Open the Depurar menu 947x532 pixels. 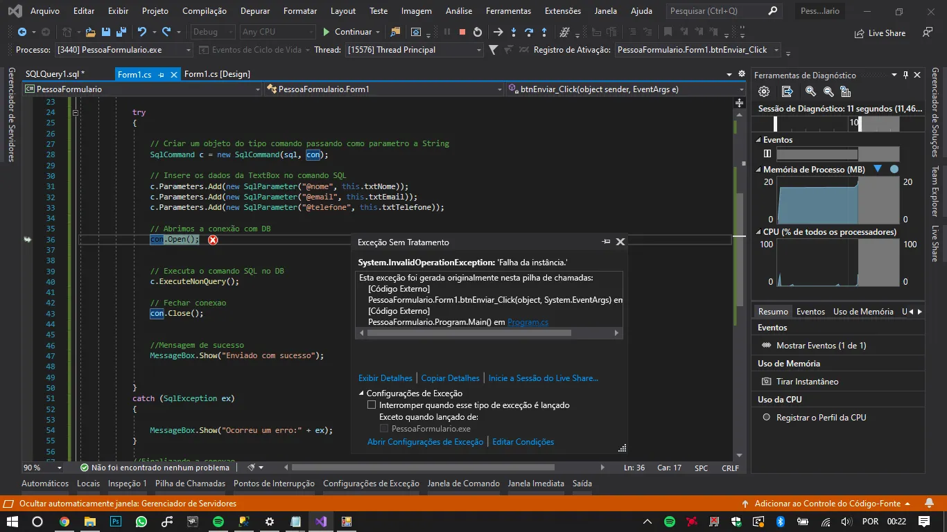click(254, 11)
